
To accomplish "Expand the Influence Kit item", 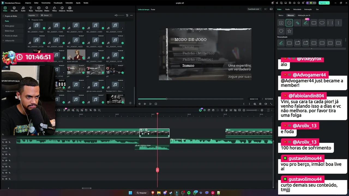I will pyautogui.click(x=3, y=41).
